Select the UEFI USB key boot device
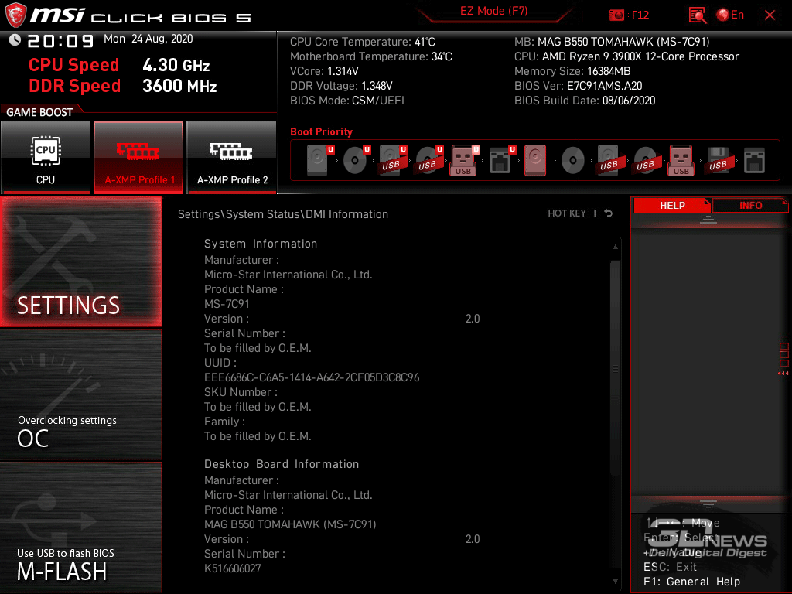This screenshot has width=792, height=594. coord(464,160)
